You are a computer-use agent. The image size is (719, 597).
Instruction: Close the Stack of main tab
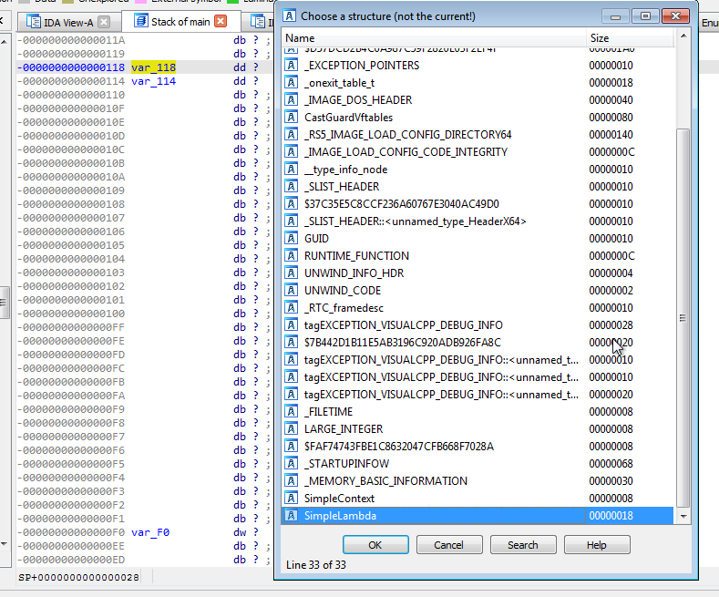tap(221, 21)
